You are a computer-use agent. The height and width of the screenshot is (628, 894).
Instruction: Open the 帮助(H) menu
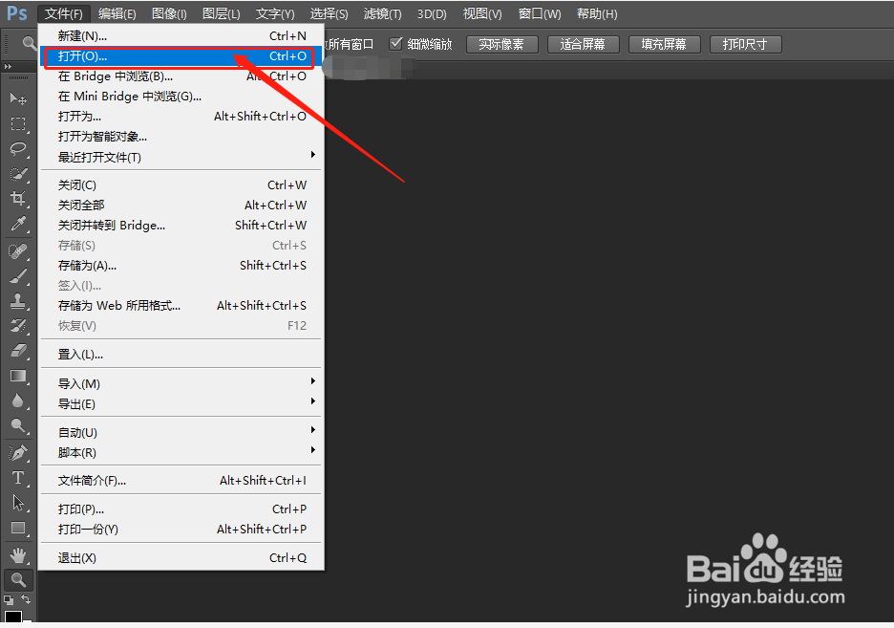[597, 13]
